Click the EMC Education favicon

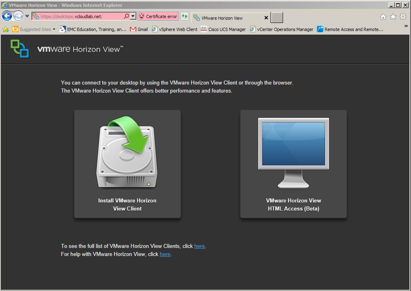coord(62,29)
